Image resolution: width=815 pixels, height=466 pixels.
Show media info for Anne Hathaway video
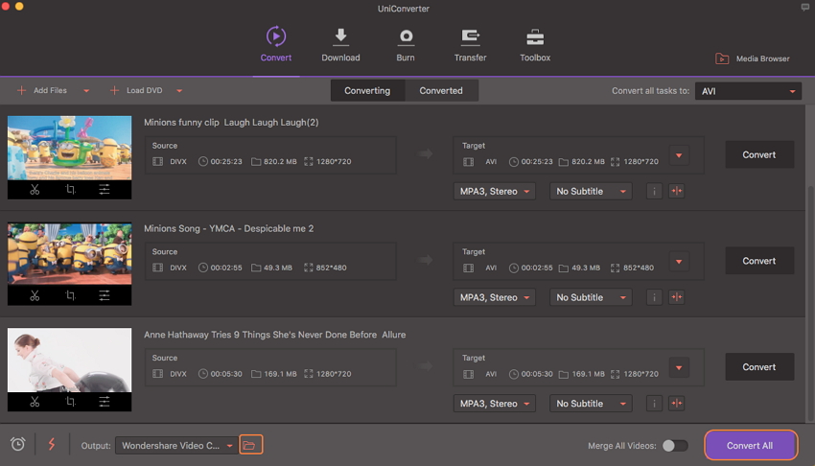point(654,403)
